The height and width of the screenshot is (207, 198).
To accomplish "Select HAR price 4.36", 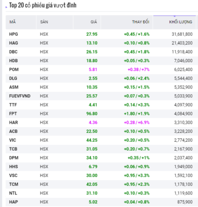I will pos(93,123).
